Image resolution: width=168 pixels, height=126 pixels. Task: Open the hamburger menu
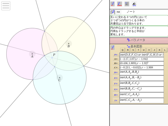click(6, 6)
